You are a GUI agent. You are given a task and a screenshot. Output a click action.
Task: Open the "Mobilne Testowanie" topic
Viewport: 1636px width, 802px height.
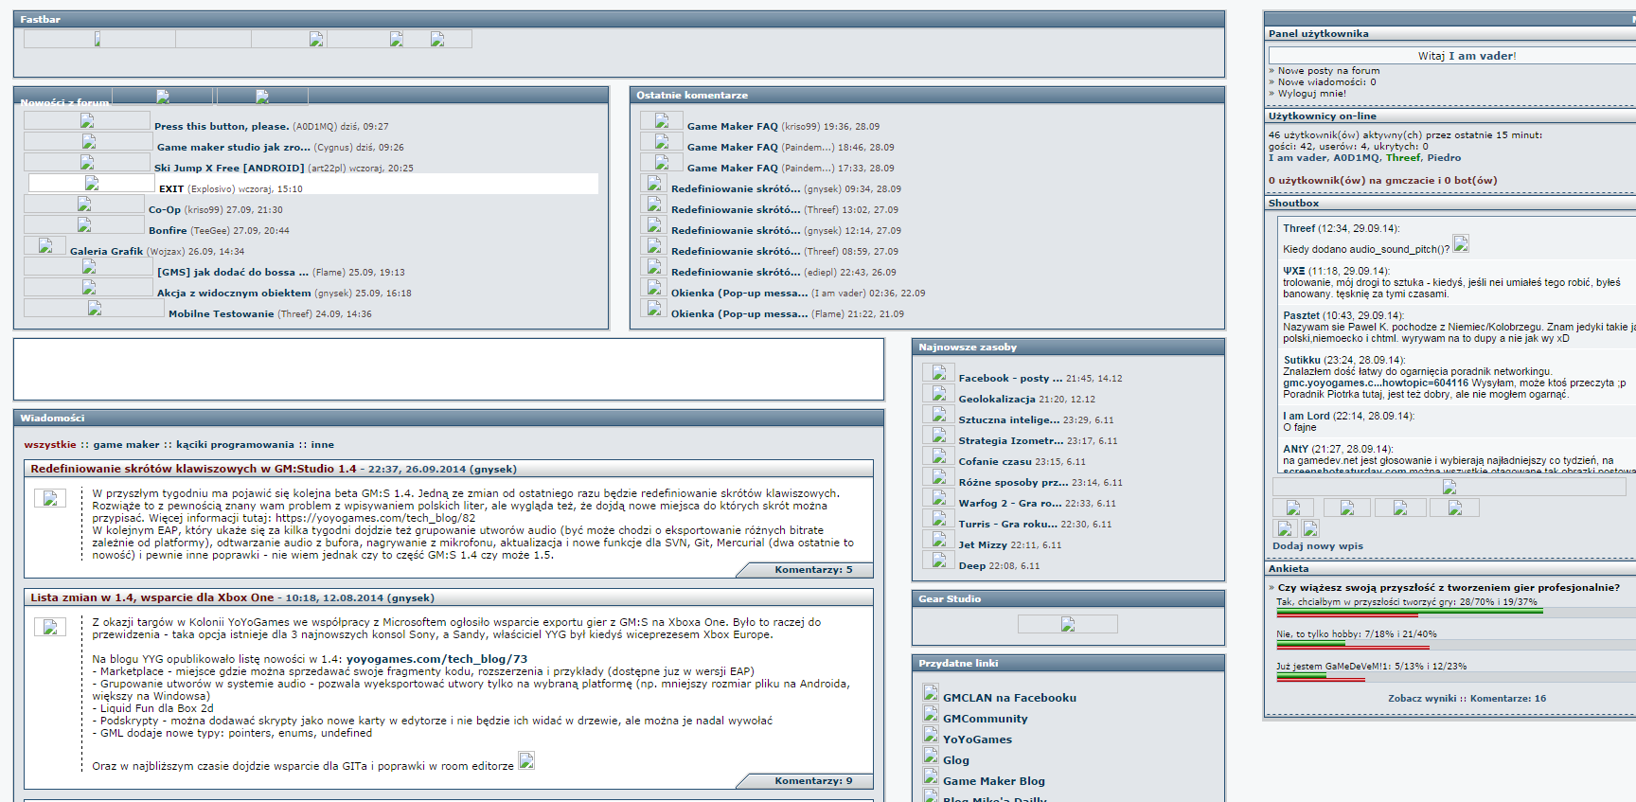(222, 314)
